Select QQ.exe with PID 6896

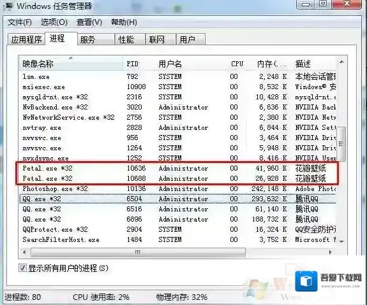pos(178,219)
